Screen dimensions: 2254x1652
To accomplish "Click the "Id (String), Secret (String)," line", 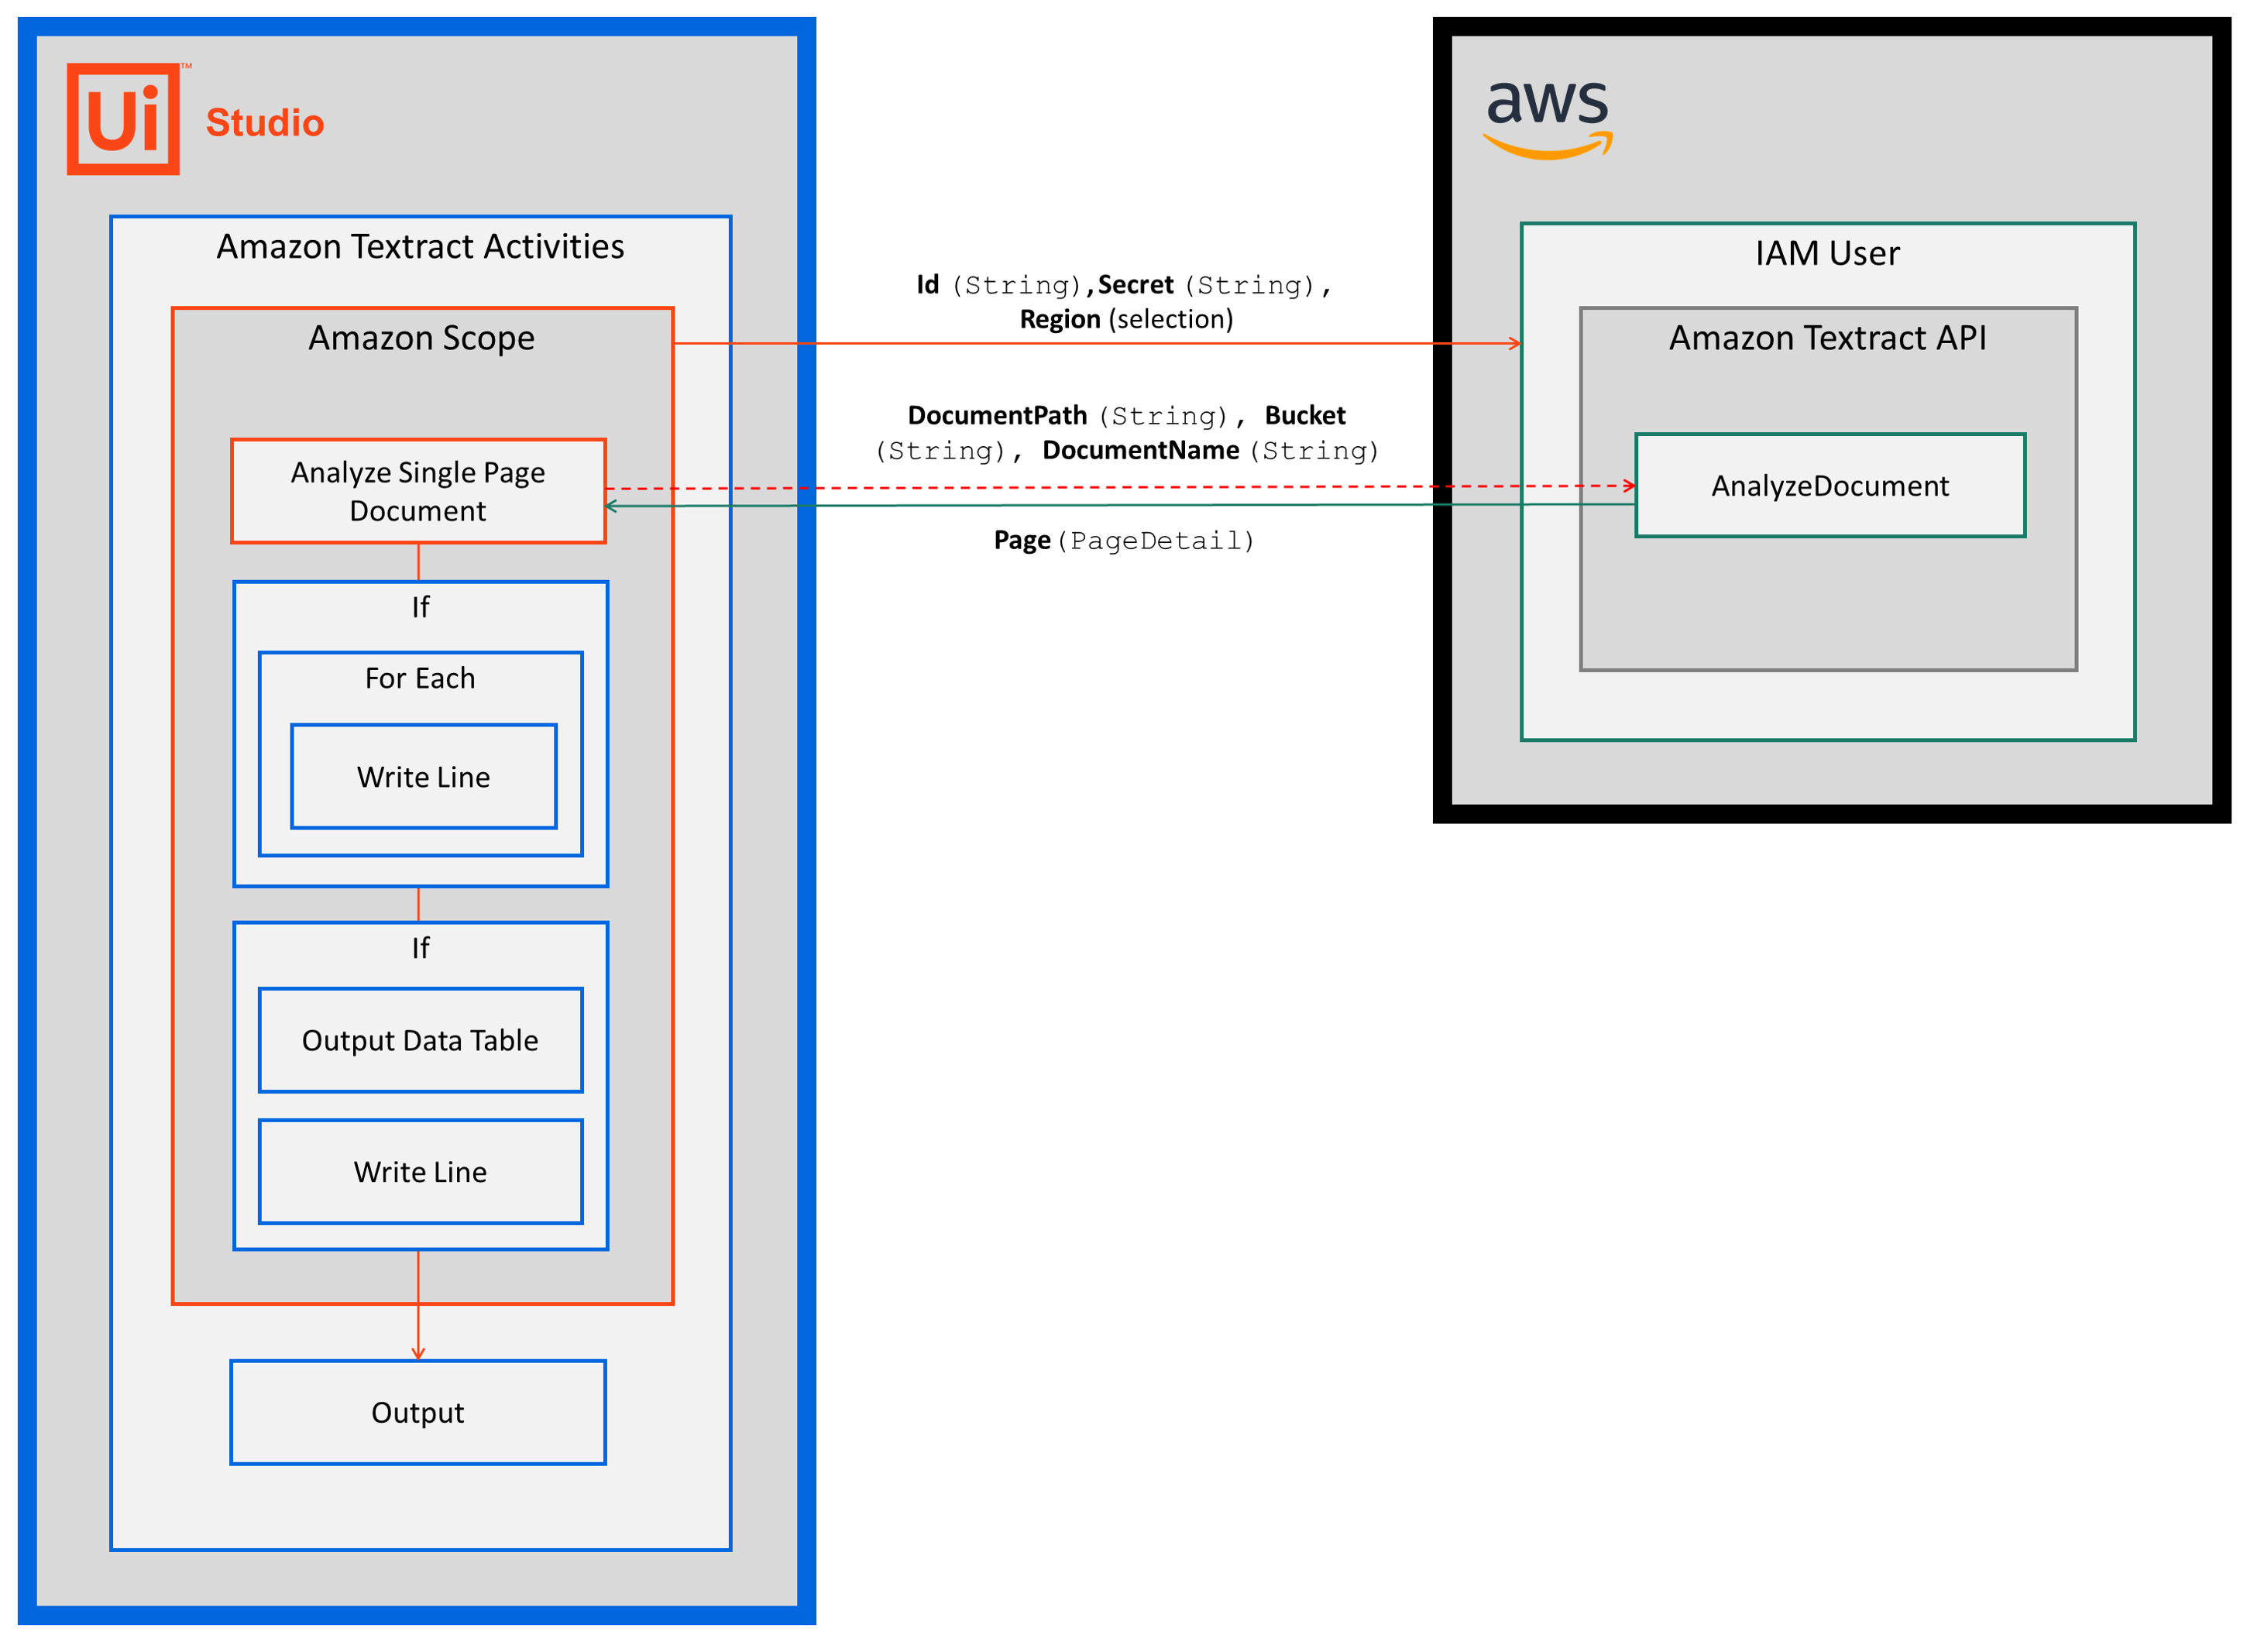I will (x=1124, y=285).
